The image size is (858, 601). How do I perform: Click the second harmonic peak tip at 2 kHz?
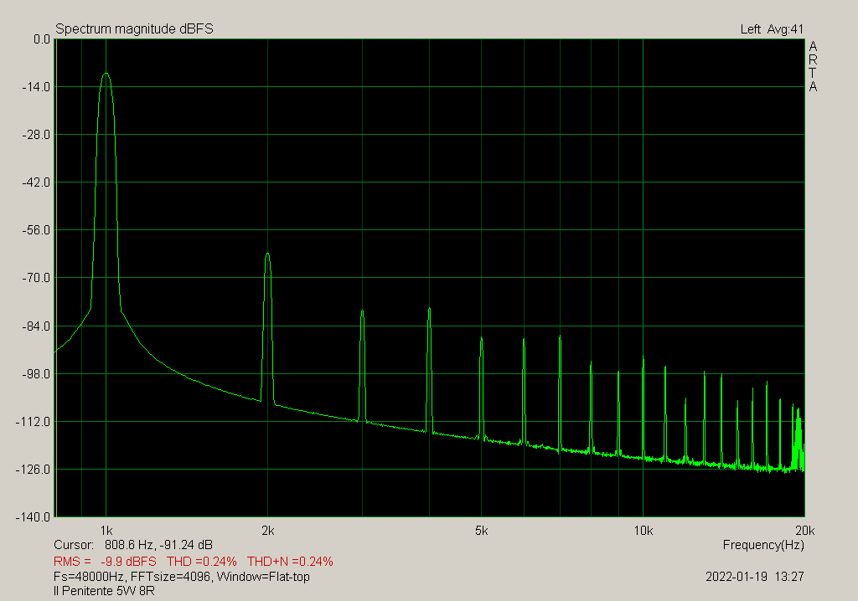267,254
